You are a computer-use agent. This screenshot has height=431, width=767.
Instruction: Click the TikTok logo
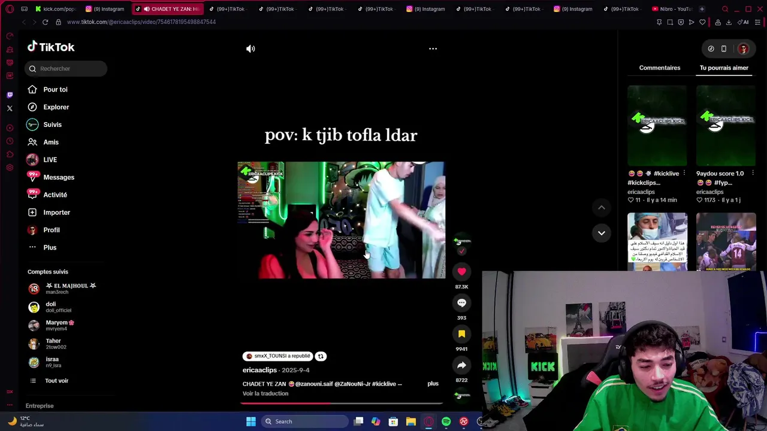pyautogui.click(x=51, y=47)
